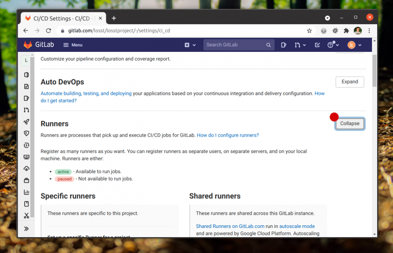Click the GitLab fox logo
Screen dimensions: 393x253
[x=28, y=45]
